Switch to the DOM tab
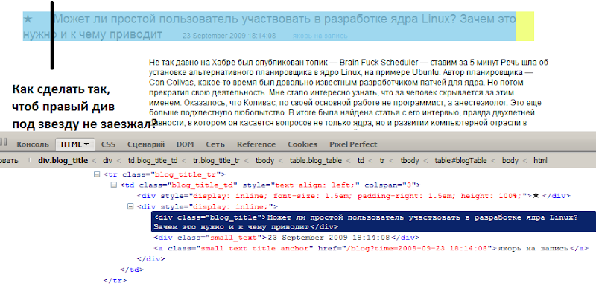The height and width of the screenshot is (286, 596). coord(185,144)
